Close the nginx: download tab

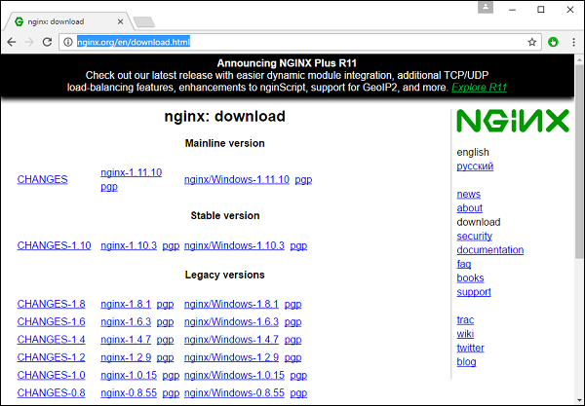pos(118,20)
